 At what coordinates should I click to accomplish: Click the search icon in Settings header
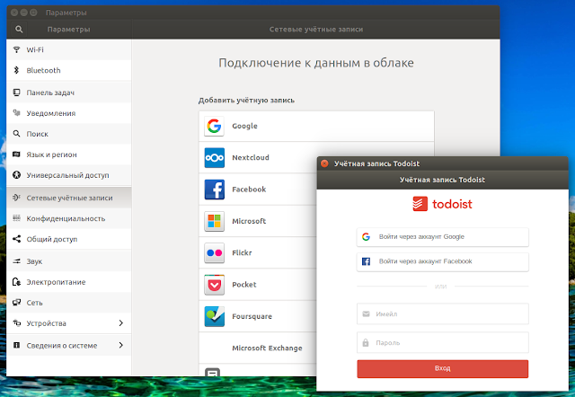(19, 29)
